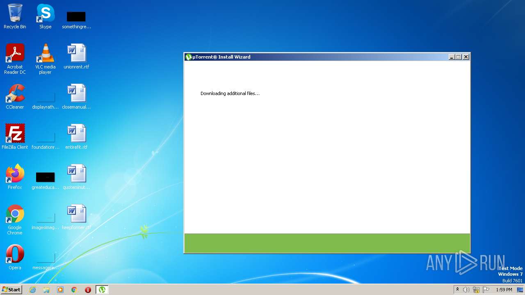The image size is (525, 295).
Task: Launch Chrome from the taskbar
Action: pyautogui.click(x=74, y=290)
